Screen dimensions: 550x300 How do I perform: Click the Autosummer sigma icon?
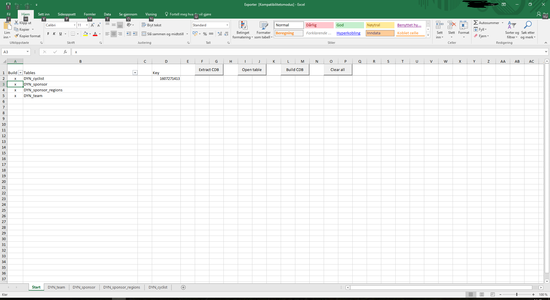[476, 23]
